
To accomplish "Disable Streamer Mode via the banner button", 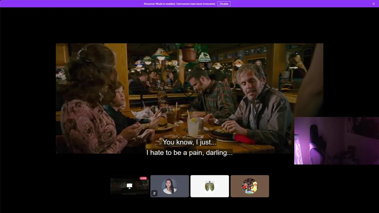I will 224,4.
